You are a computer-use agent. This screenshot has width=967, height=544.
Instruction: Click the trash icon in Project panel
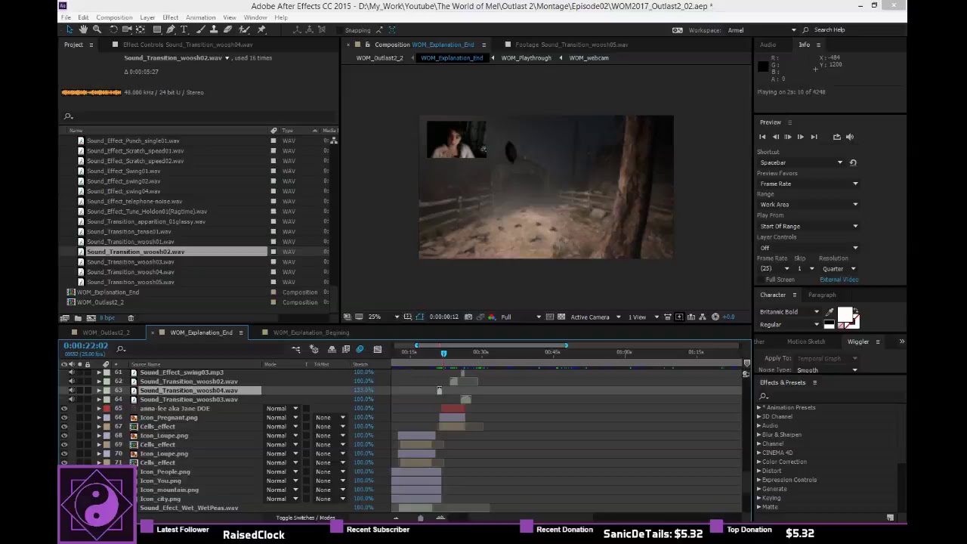pyautogui.click(x=131, y=318)
